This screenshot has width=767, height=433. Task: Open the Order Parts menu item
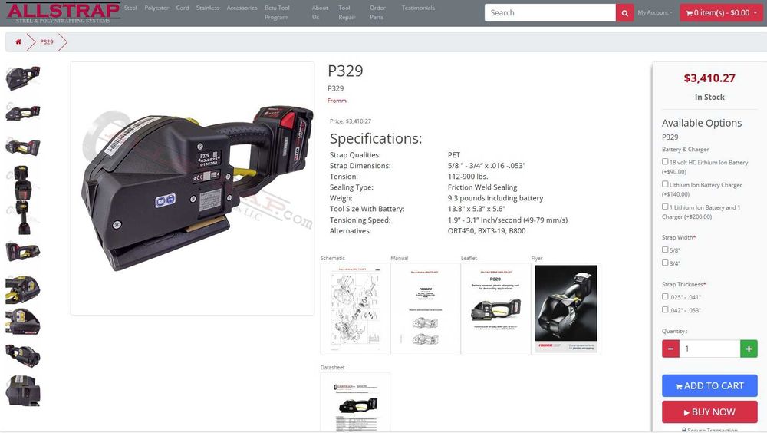[377, 13]
